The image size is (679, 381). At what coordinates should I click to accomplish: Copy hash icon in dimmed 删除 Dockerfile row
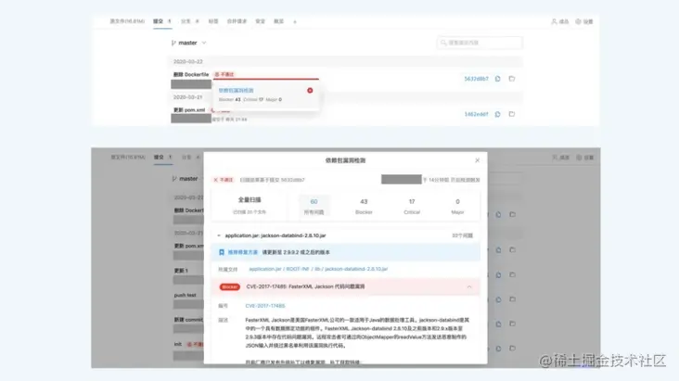(498, 214)
